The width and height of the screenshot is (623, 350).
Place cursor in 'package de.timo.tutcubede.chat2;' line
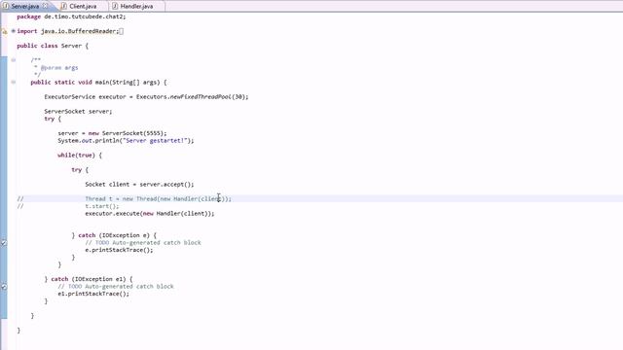[71, 17]
